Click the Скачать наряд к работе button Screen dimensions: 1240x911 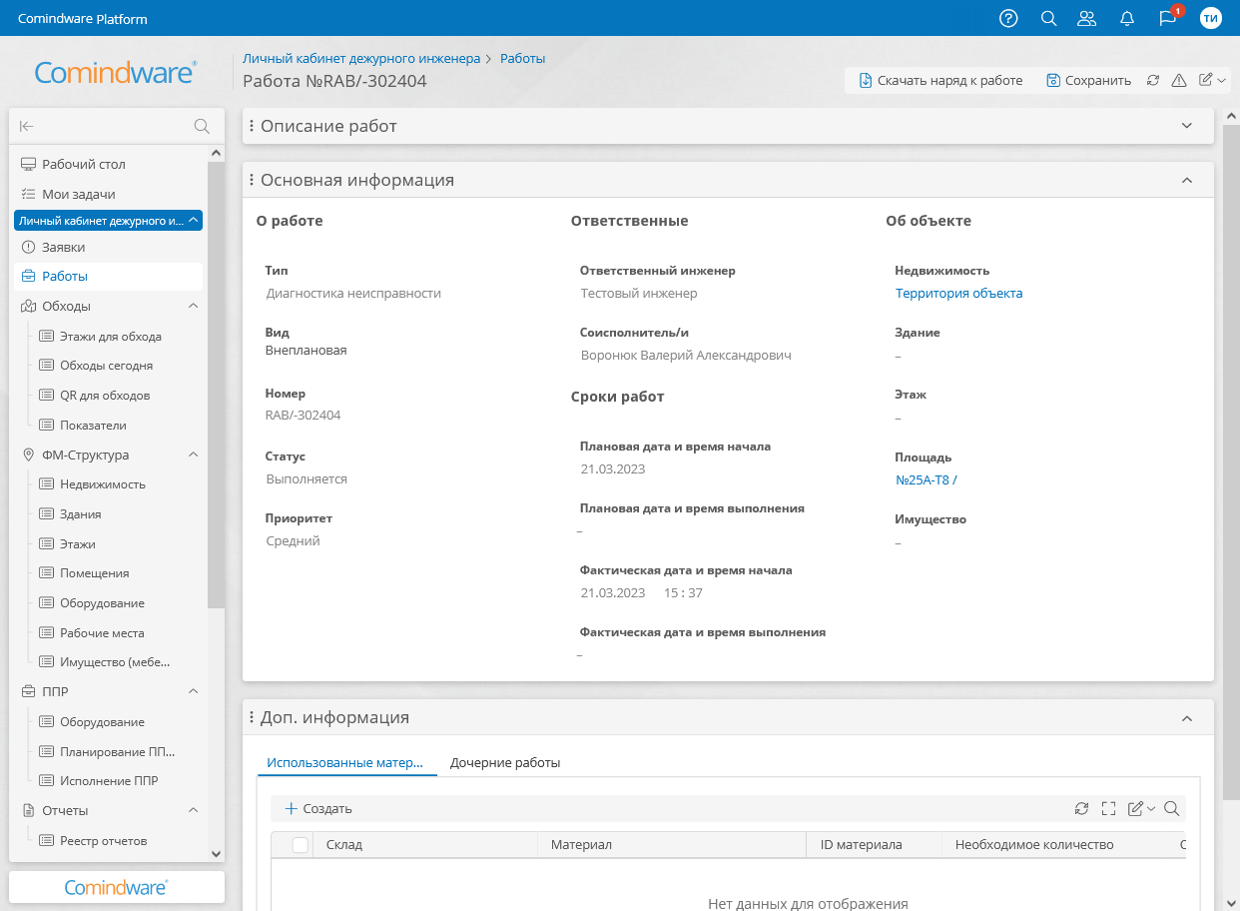[x=940, y=81]
